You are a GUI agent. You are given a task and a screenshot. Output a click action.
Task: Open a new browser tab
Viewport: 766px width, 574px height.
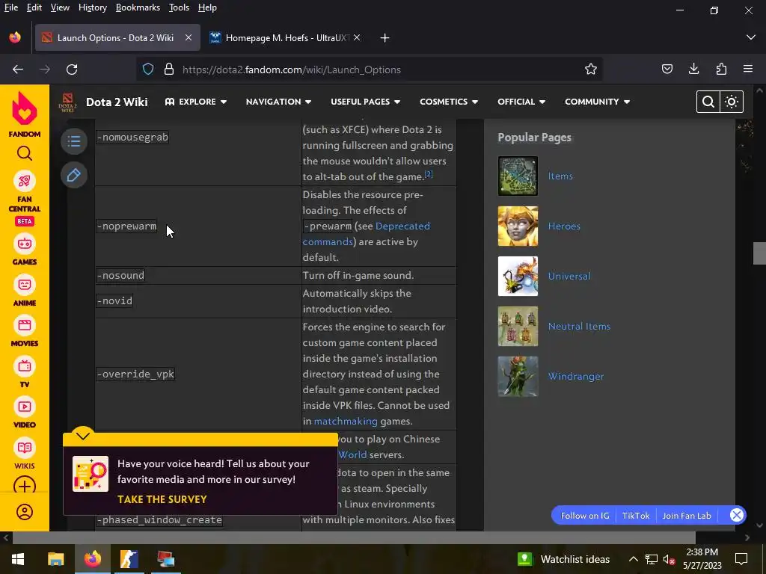point(384,37)
